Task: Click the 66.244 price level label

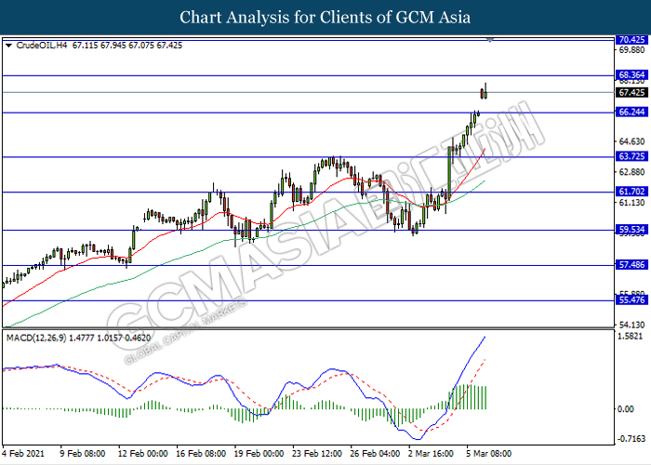Action: (x=631, y=113)
